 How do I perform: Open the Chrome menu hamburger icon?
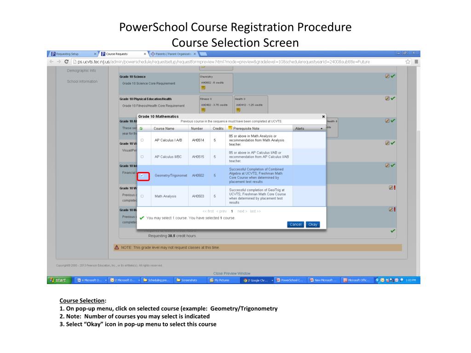(416, 62)
